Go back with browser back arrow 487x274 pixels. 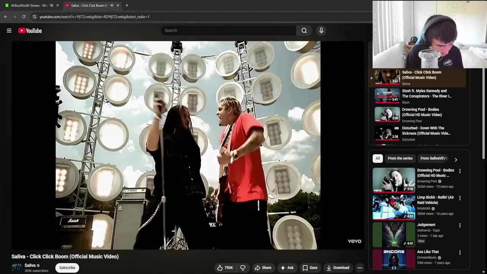tap(6, 17)
